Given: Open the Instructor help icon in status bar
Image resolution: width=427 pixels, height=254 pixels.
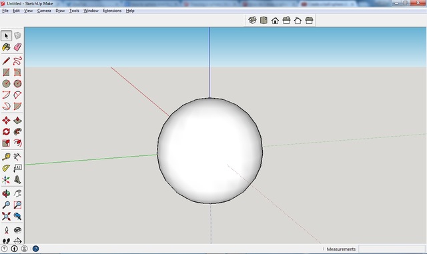Looking at the screenshot, I should (35, 249).
